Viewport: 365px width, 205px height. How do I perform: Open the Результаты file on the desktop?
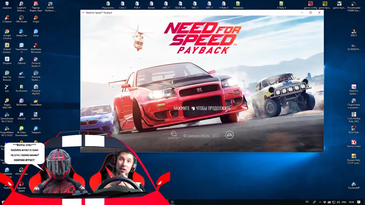[x=108, y=5]
